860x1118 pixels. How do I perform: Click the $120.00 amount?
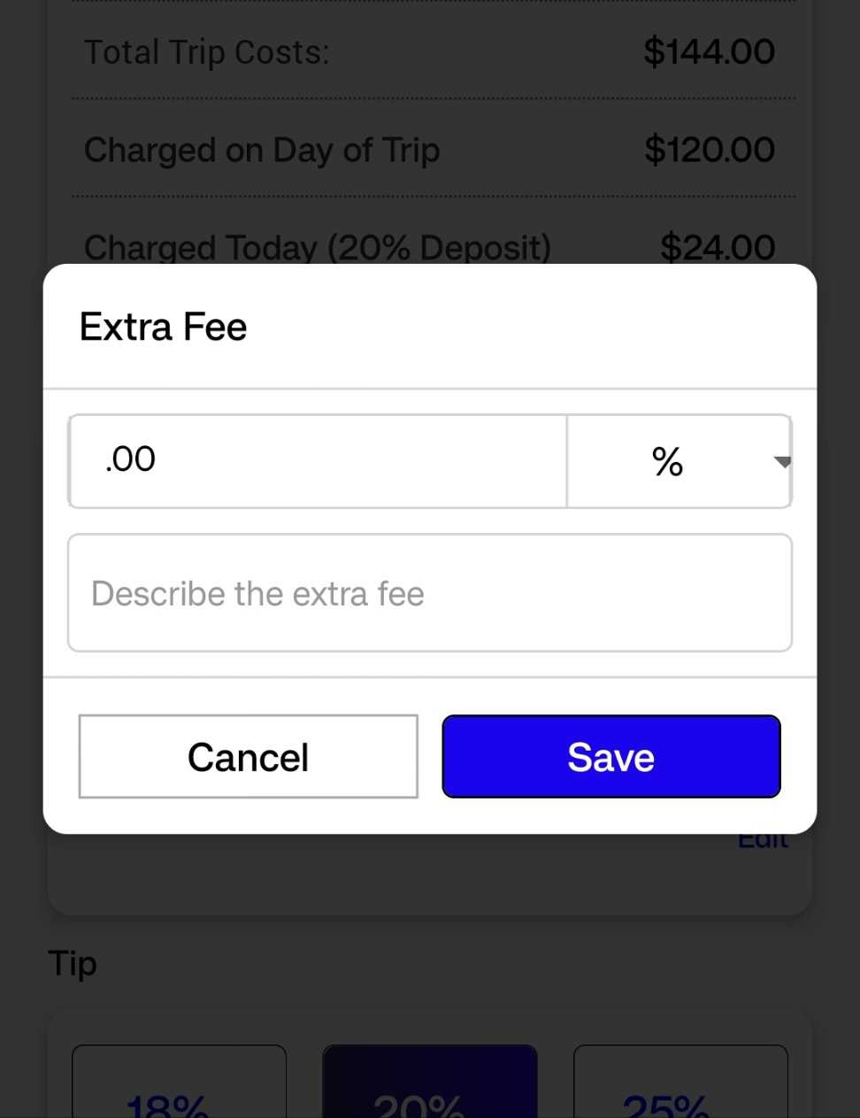coord(709,150)
